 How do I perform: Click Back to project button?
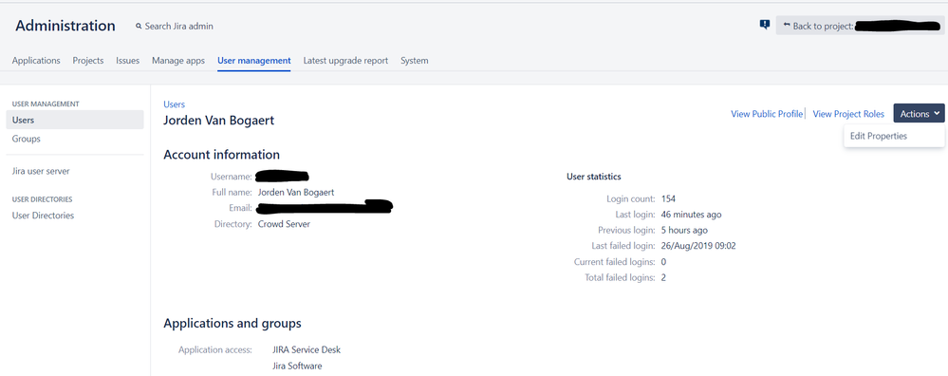(860, 26)
